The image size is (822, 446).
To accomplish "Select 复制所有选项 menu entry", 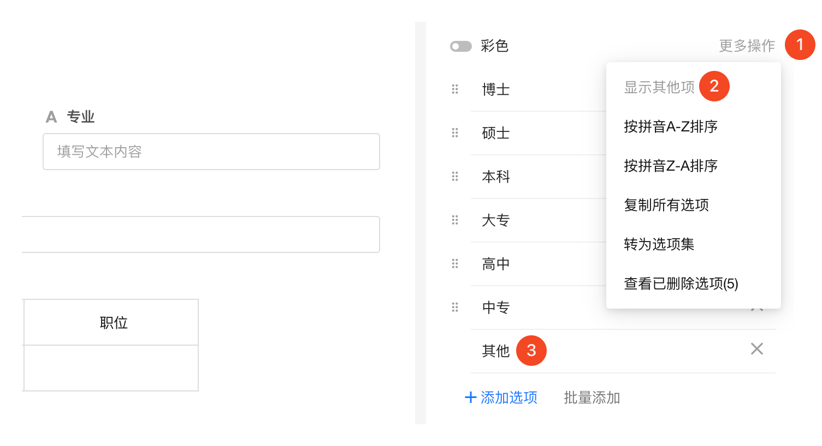I will (x=666, y=205).
